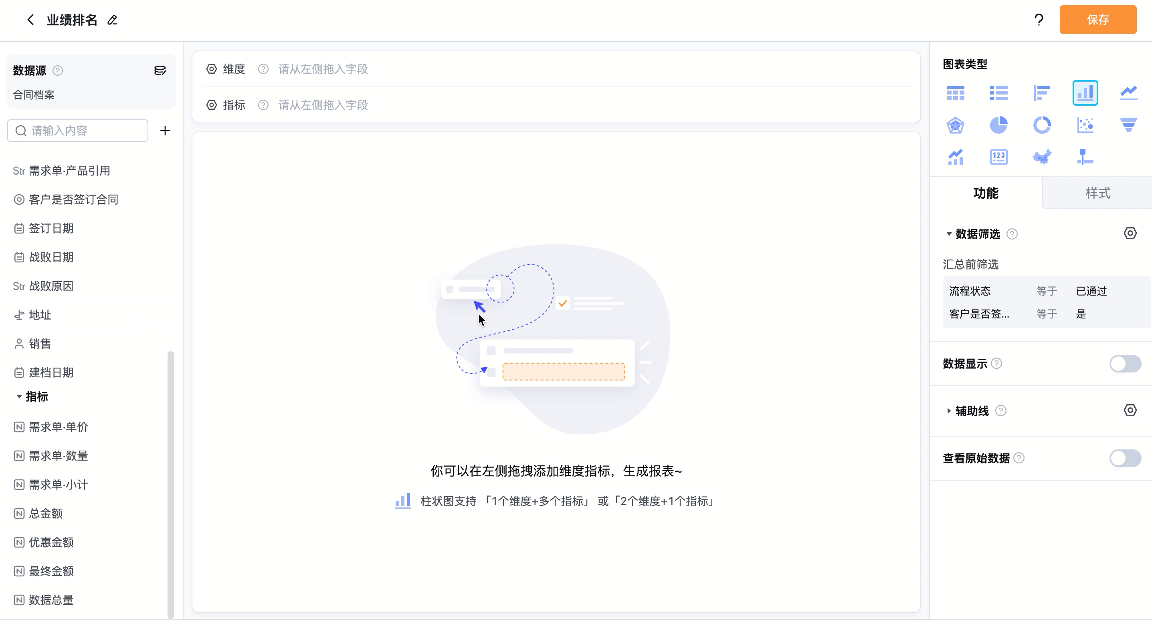Select the 战败原因 field
1152x620 pixels.
(44, 286)
